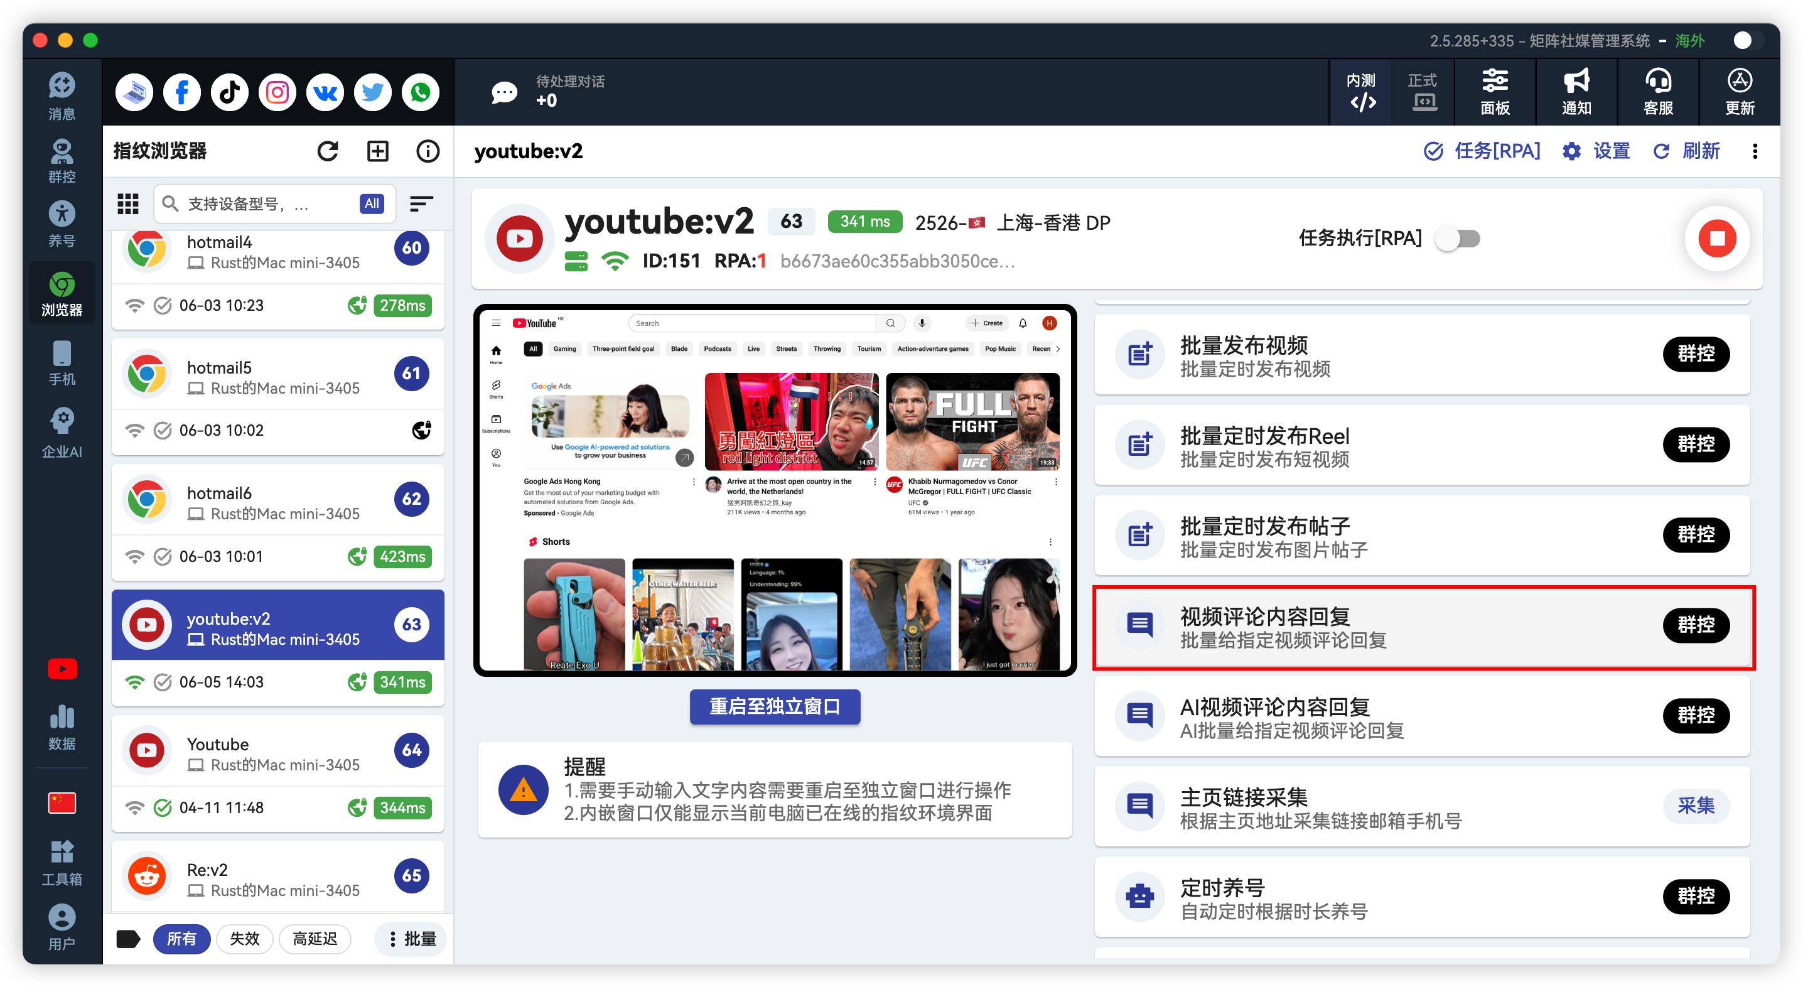Viewport: 1803px width, 987px height.
Task: Click 采集 for 主页链接采集
Action: point(1695,806)
